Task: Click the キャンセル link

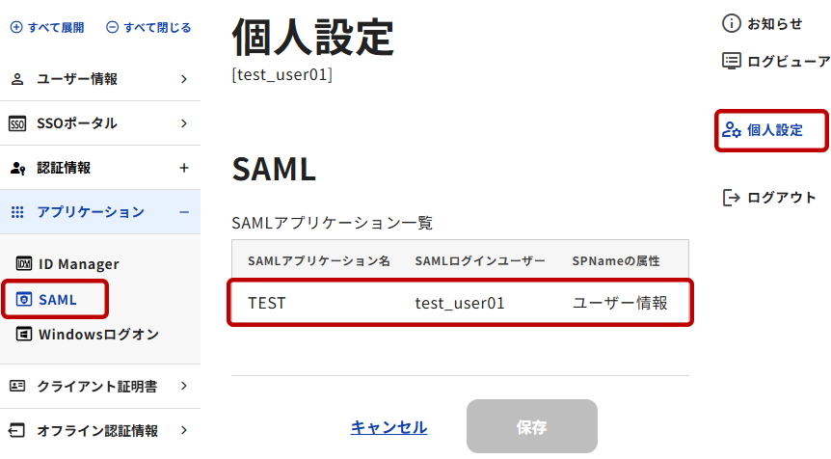Action: click(389, 427)
